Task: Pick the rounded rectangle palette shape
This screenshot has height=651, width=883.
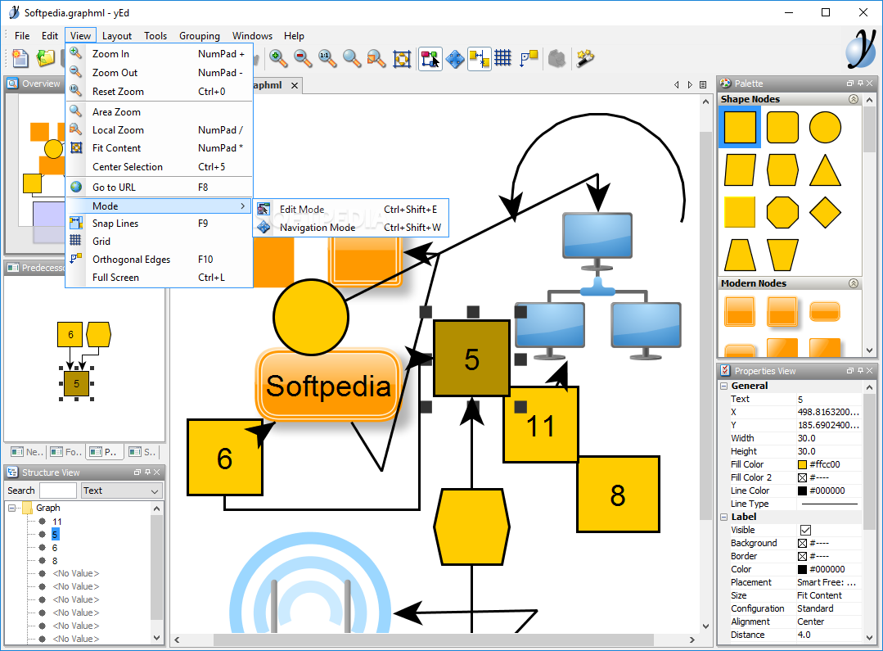Action: [782, 128]
